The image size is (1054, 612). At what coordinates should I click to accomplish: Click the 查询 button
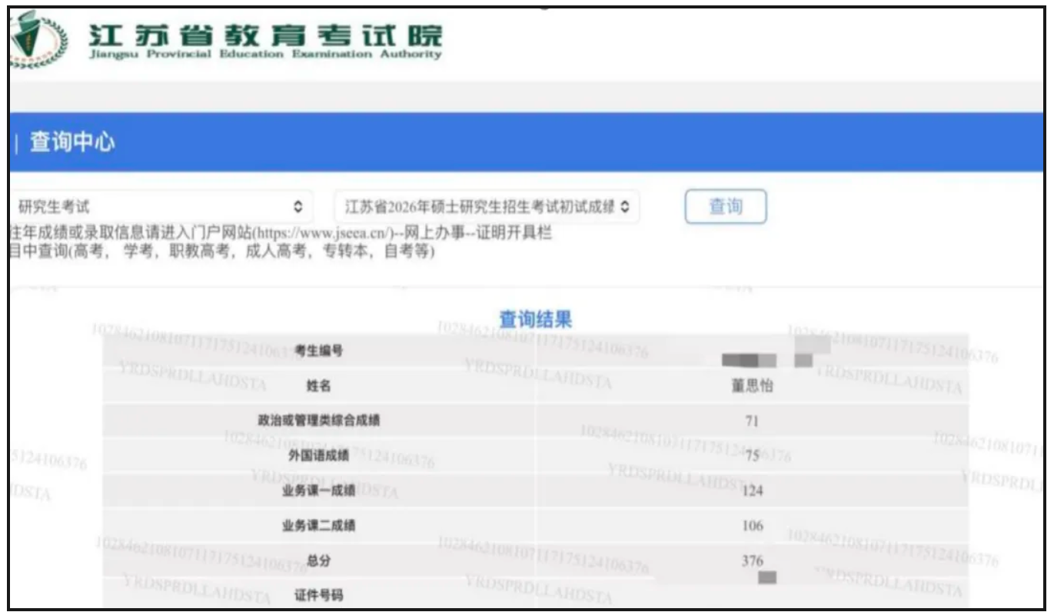point(725,206)
